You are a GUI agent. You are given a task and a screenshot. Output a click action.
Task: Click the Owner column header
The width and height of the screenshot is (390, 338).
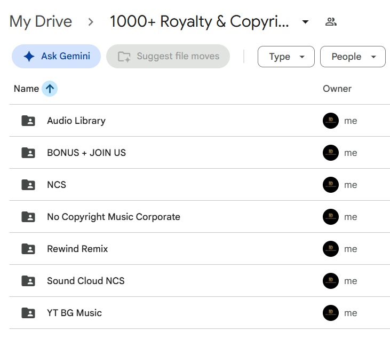pos(337,89)
